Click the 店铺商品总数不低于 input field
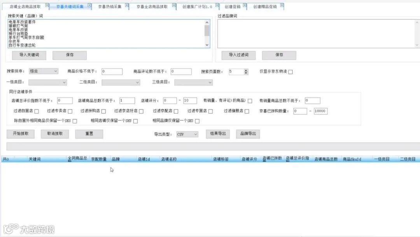The image size is (420, 237). pyautogui.click(x=127, y=101)
